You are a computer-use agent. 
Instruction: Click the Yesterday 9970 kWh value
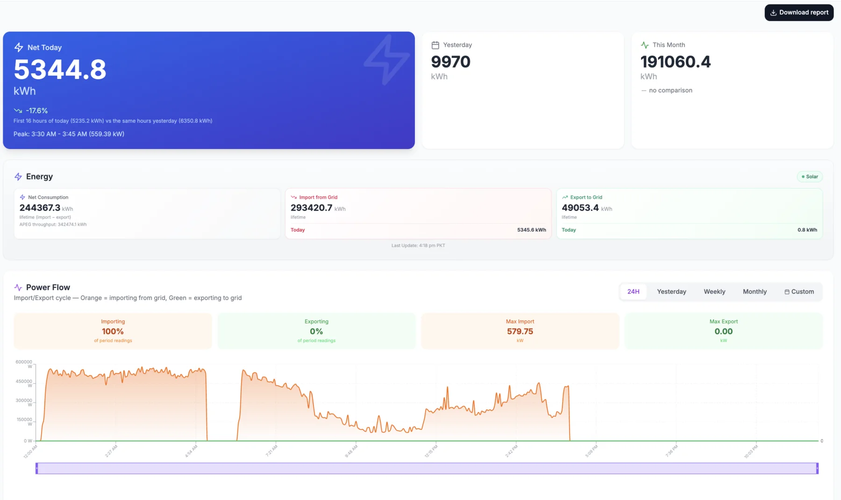[x=450, y=62]
